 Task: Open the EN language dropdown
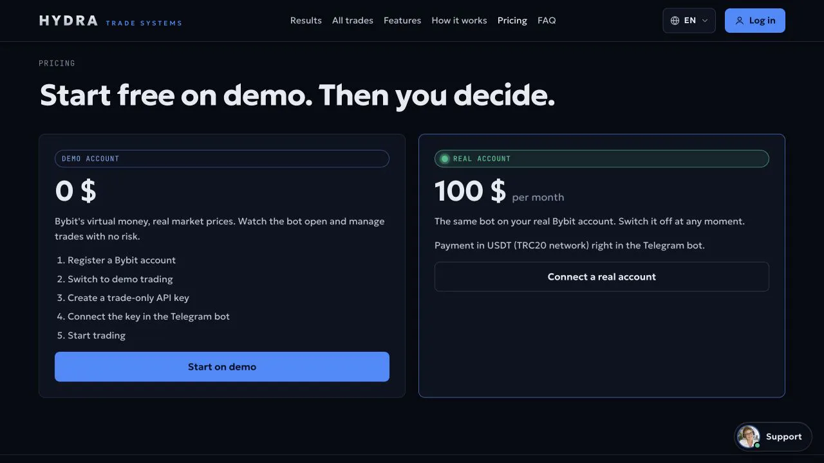tap(689, 21)
